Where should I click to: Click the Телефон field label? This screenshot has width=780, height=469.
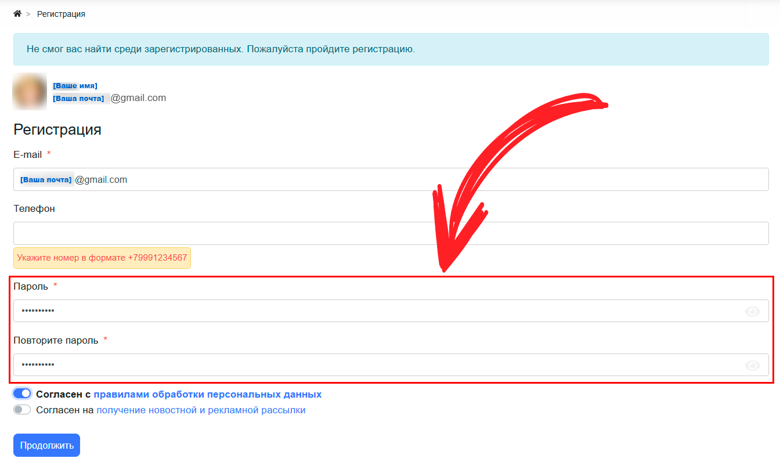(x=34, y=208)
